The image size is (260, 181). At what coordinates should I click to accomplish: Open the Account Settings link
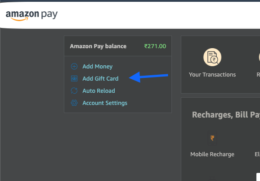point(105,103)
